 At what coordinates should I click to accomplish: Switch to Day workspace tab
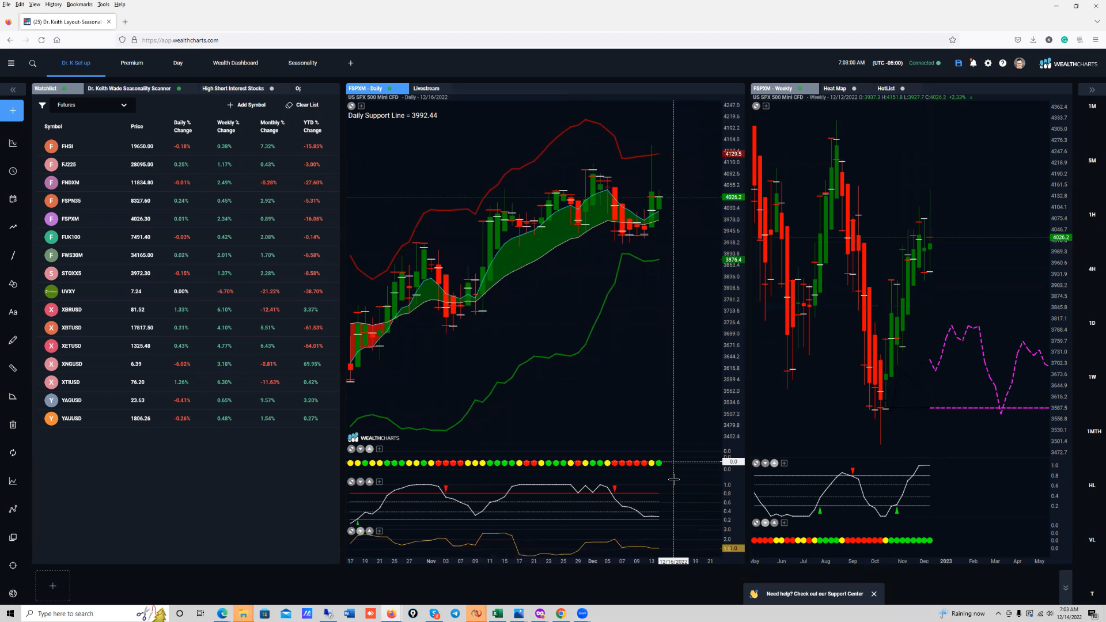pyautogui.click(x=178, y=63)
